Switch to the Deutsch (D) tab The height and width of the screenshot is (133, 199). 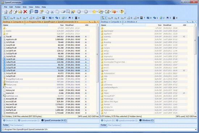tap(10, 120)
